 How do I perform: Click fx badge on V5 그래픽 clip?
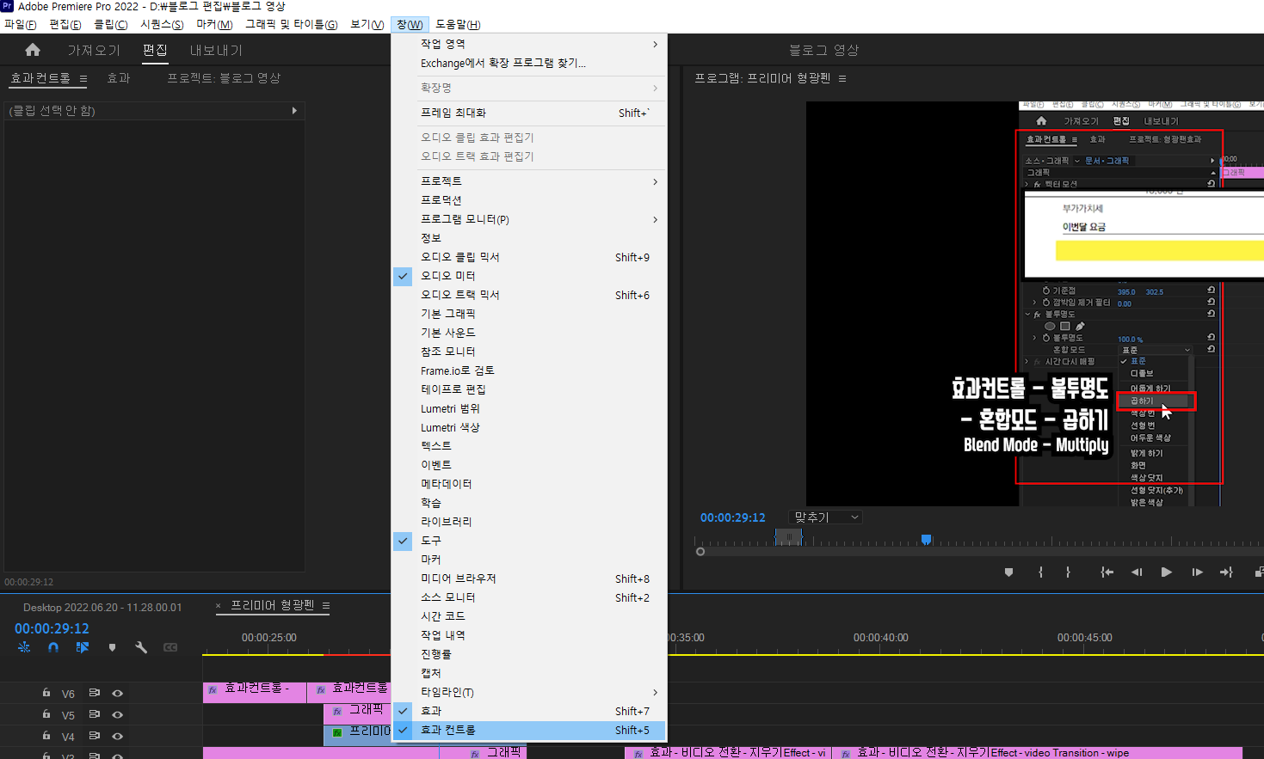click(337, 711)
